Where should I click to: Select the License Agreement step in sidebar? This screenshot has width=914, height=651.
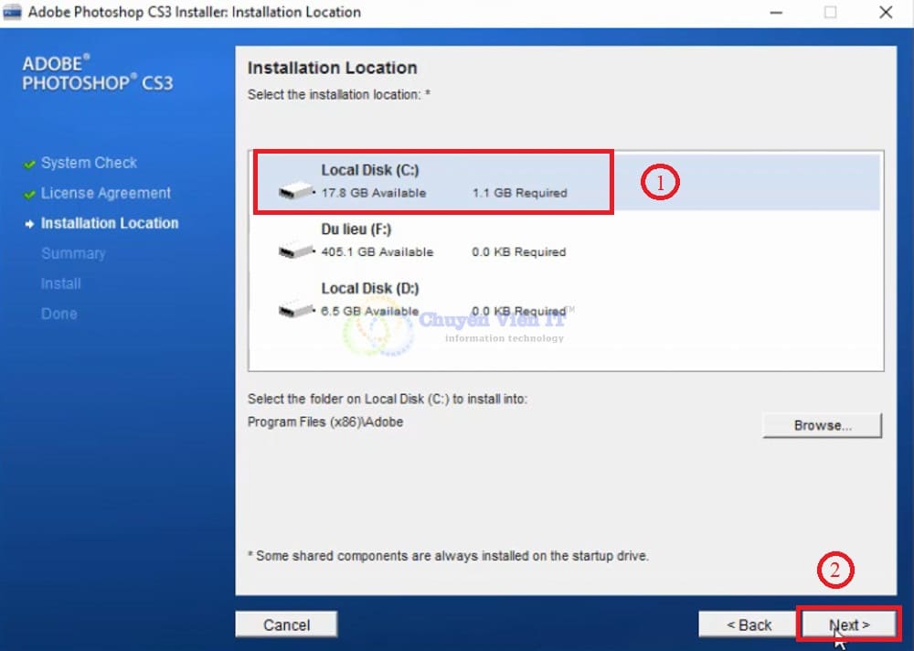coord(105,193)
